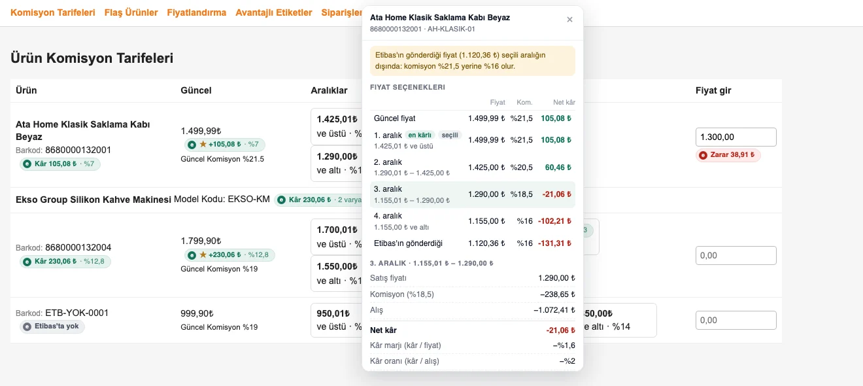Screen dimensions: 863x386
Task: Click the grey Etibas'ta yok badge
Action: 52,326
